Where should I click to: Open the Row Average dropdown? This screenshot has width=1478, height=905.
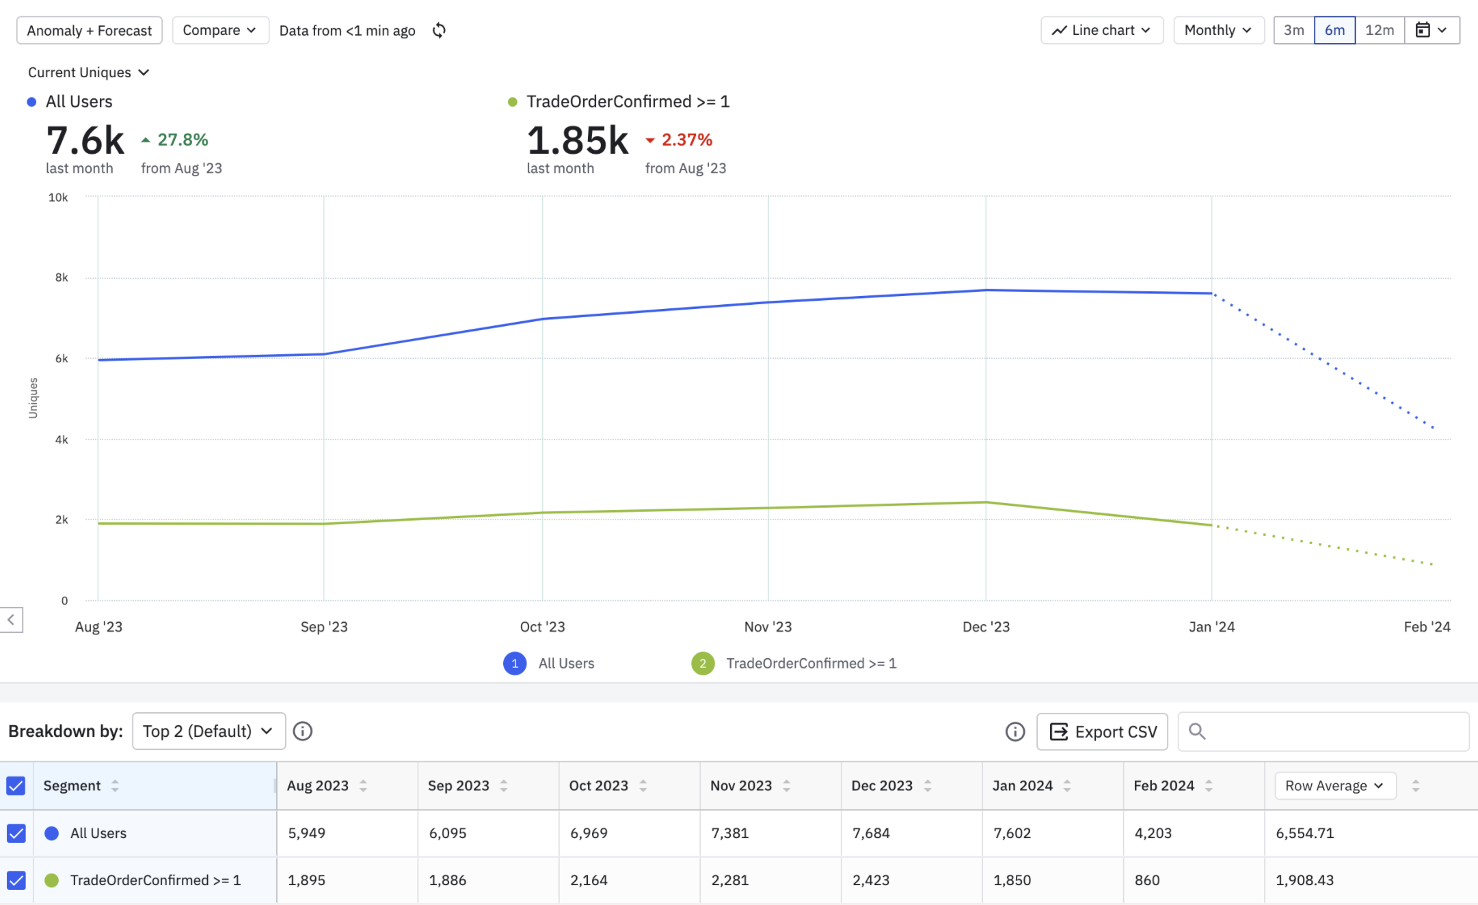coord(1335,786)
